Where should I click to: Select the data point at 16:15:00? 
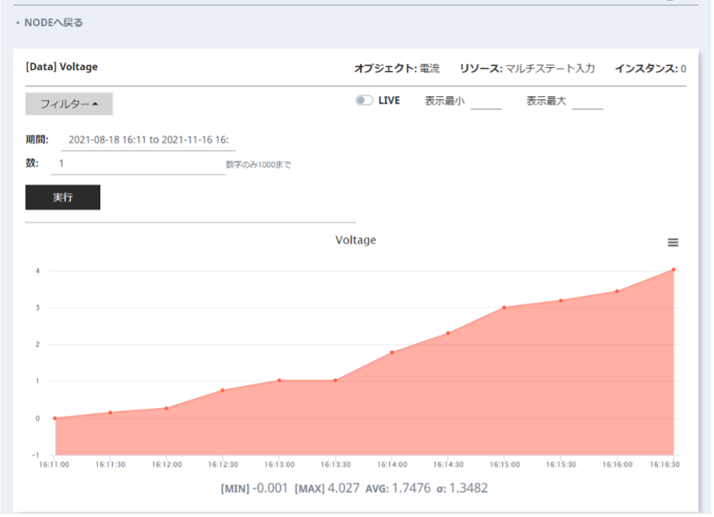[504, 307]
